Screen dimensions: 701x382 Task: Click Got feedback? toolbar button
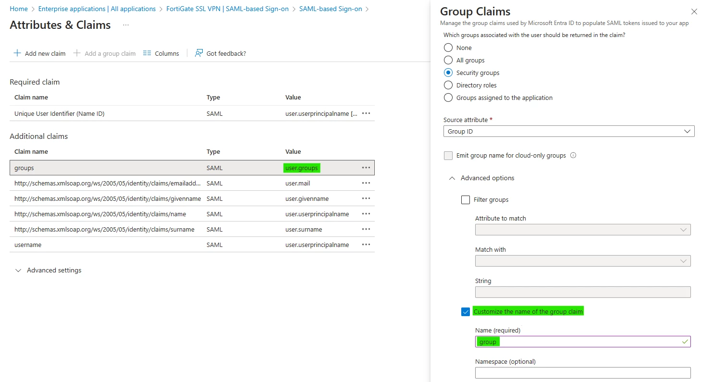coord(221,53)
